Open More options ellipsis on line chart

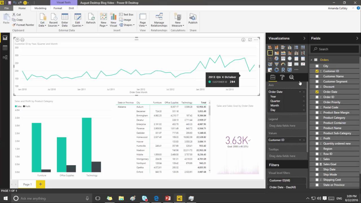[x=256, y=40]
